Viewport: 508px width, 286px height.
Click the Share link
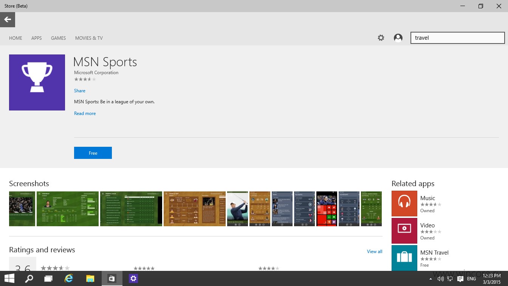pyautogui.click(x=80, y=91)
